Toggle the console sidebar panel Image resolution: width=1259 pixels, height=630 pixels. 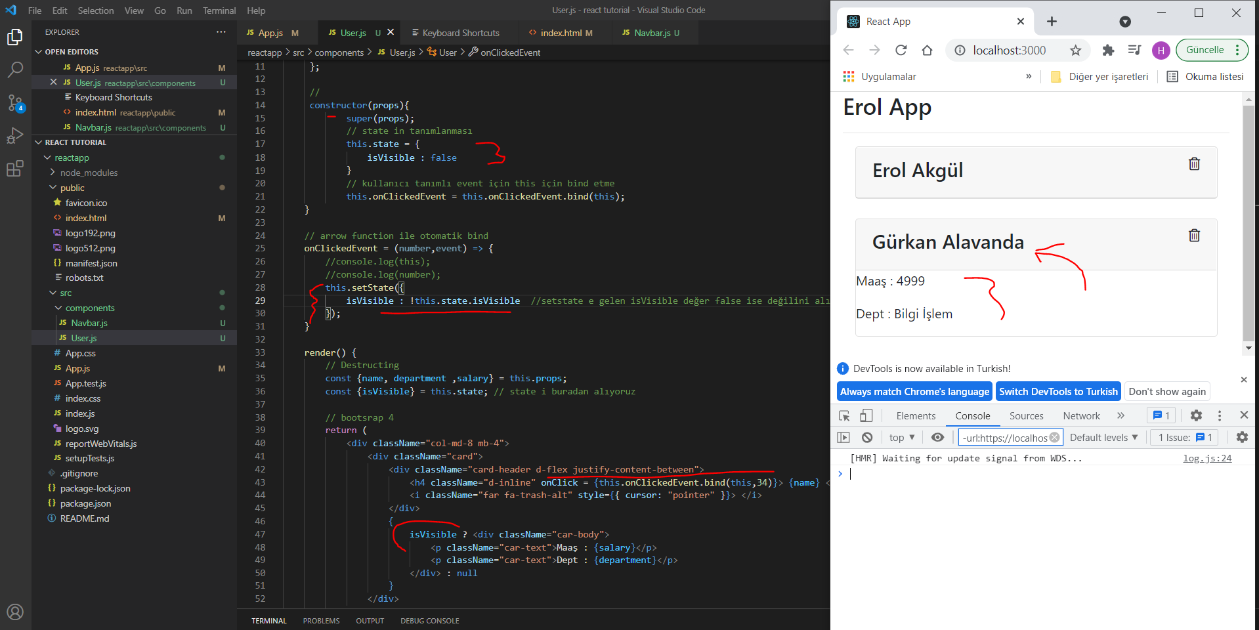click(x=844, y=438)
